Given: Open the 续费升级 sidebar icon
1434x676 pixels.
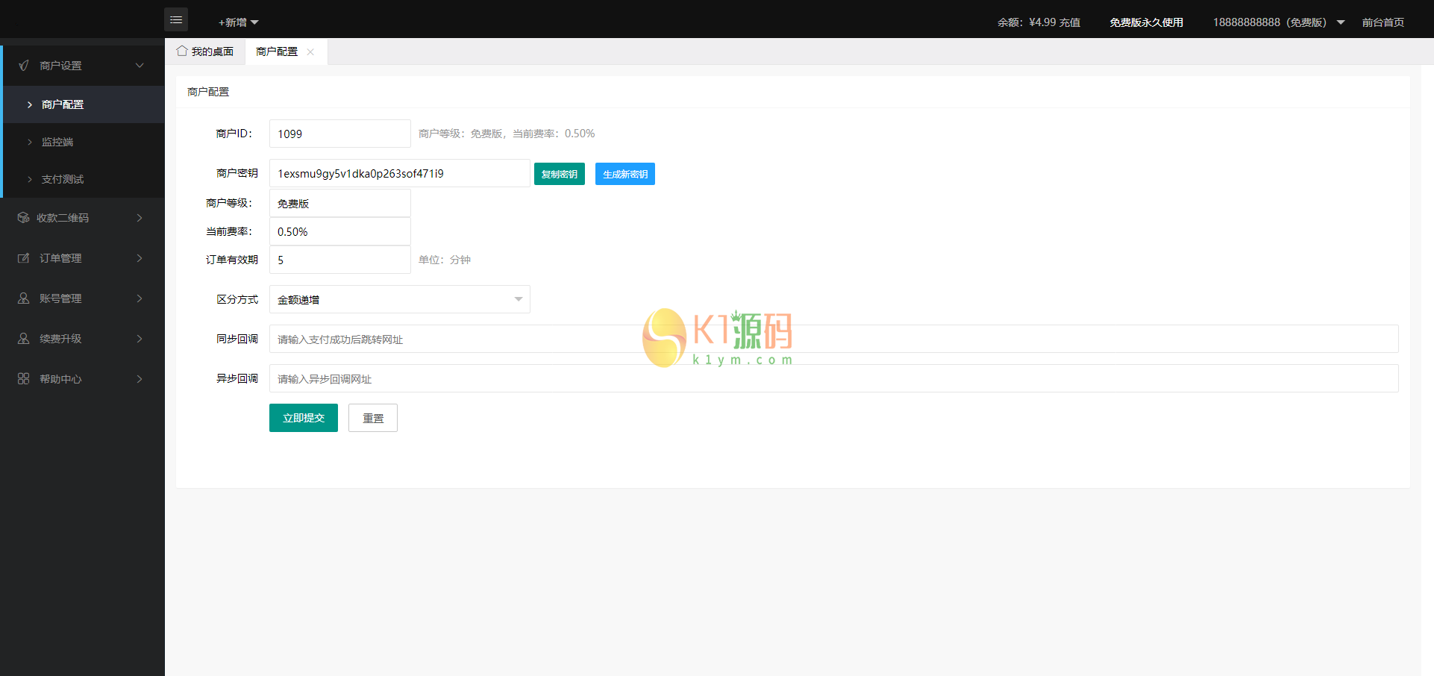Looking at the screenshot, I should 22,338.
